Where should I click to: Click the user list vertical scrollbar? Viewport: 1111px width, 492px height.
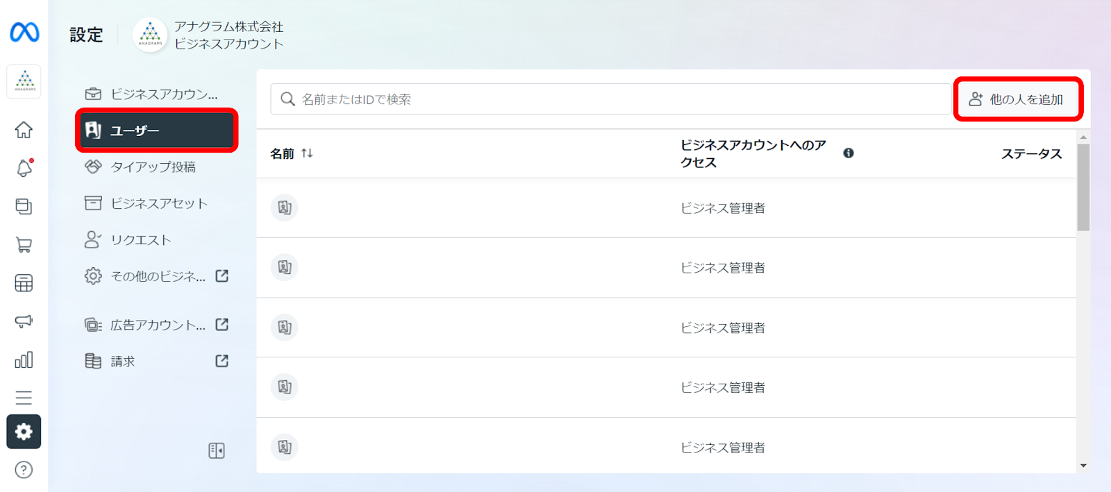click(1083, 187)
